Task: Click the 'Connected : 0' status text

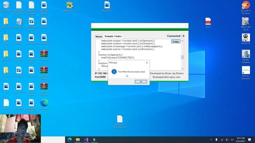Action: [x=175, y=36]
